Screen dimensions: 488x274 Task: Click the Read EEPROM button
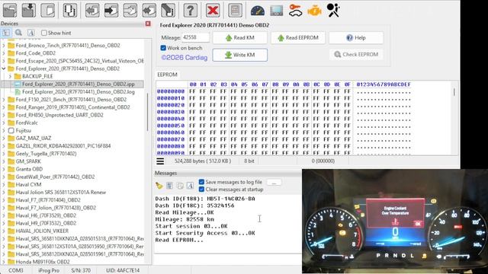coord(298,37)
